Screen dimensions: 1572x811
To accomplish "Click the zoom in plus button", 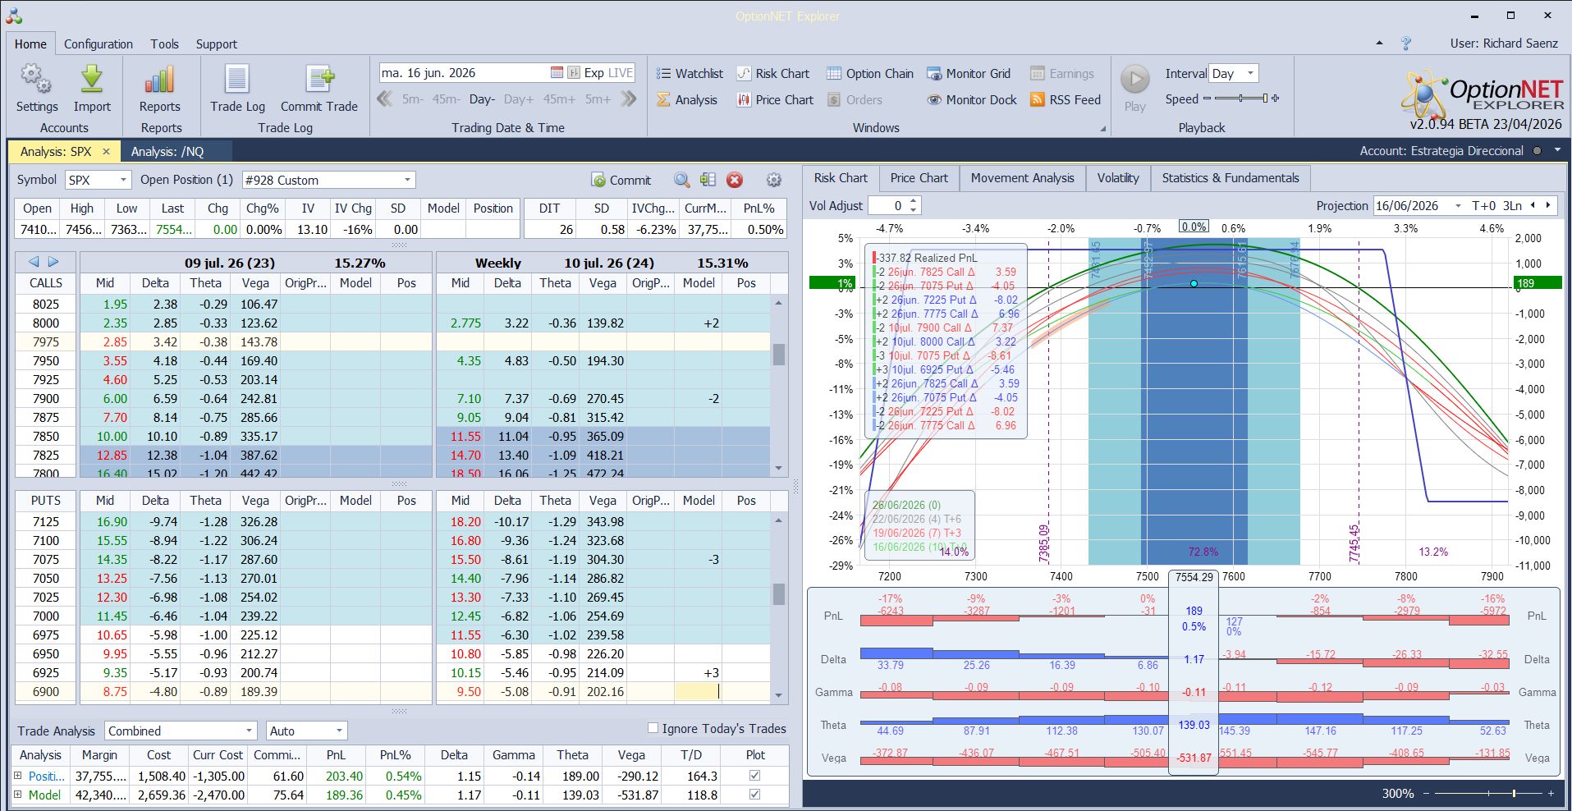I will [x=1551, y=794].
